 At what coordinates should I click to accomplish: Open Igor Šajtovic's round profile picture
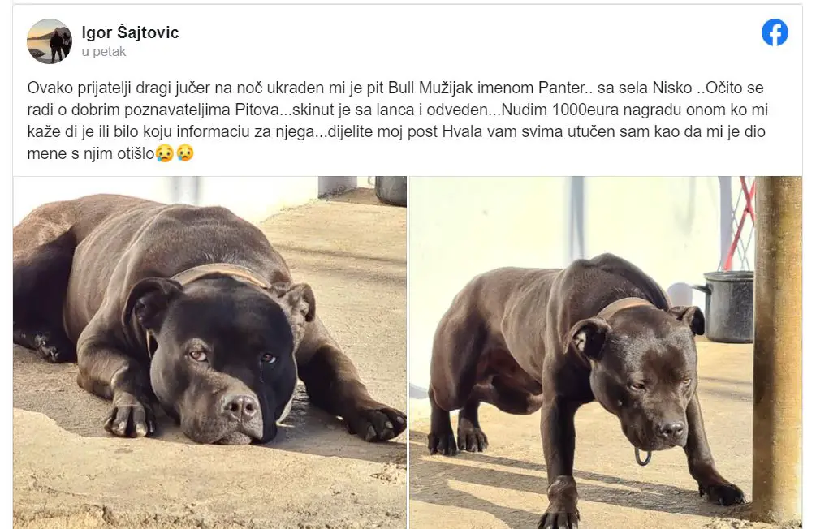(x=50, y=41)
